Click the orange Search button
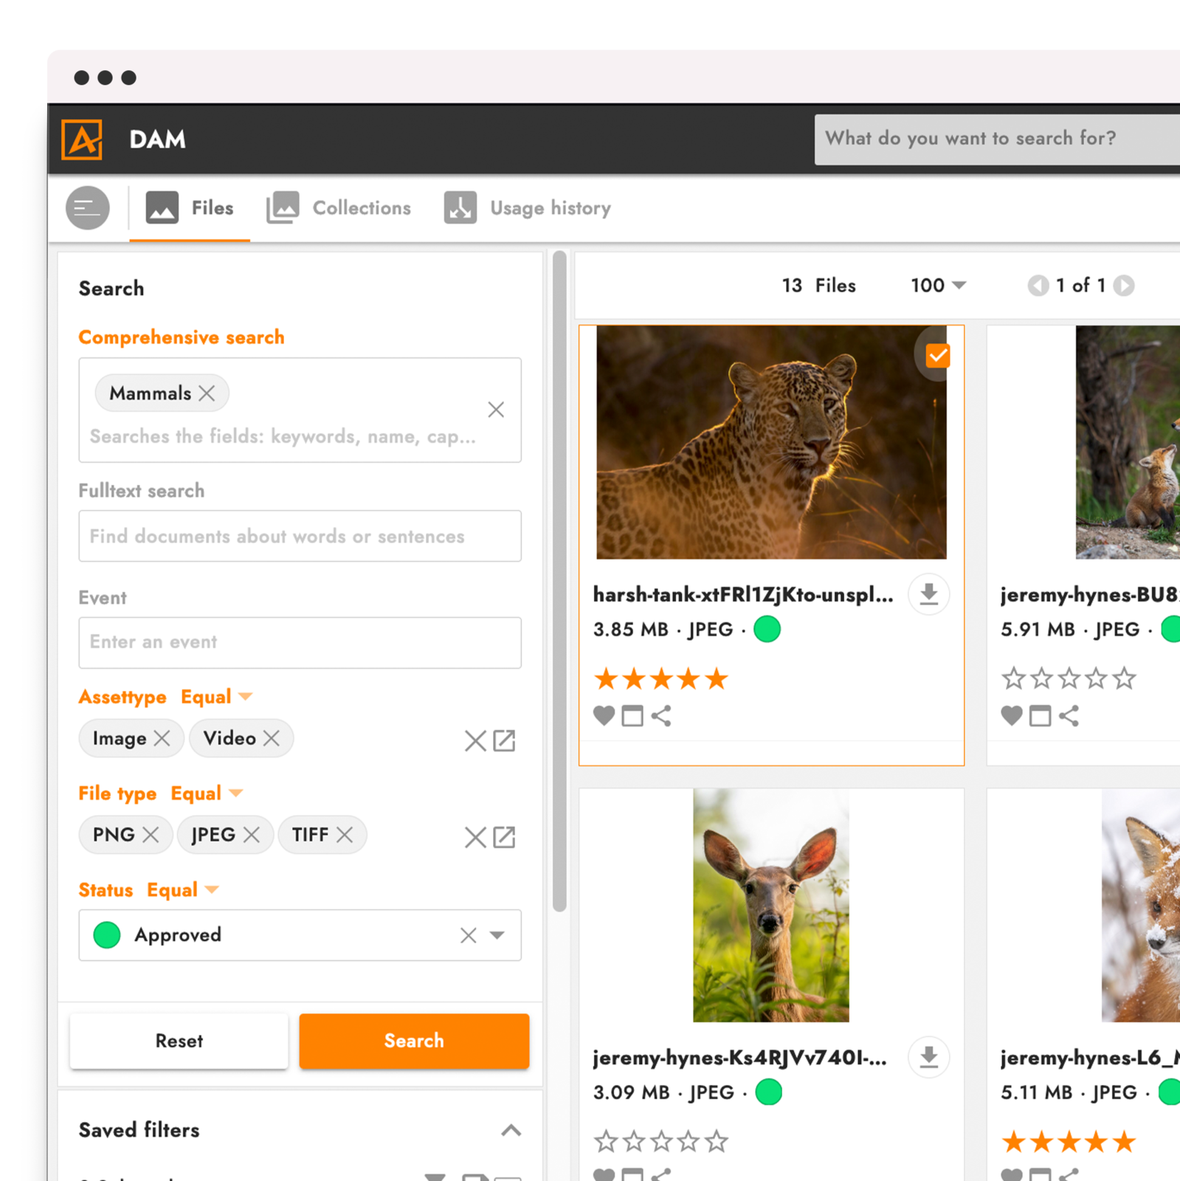This screenshot has height=1181, width=1180. [414, 1041]
